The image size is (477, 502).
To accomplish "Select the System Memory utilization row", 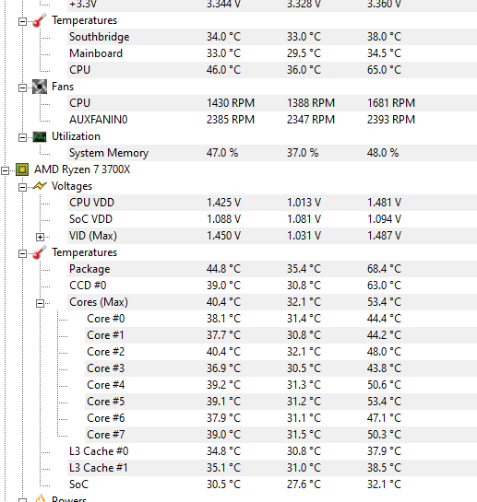I will coord(272,153).
